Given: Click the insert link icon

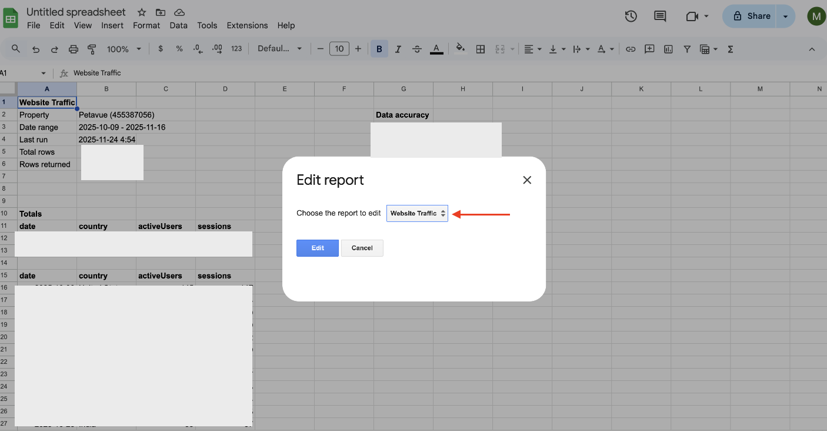Looking at the screenshot, I should click(631, 49).
